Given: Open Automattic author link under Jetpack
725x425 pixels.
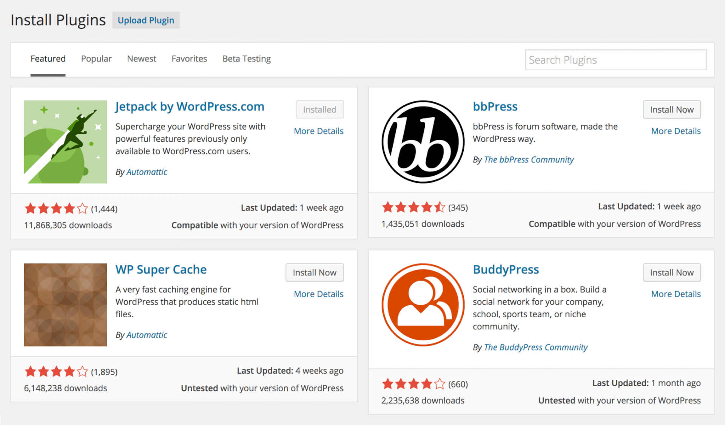Looking at the screenshot, I should point(147,172).
